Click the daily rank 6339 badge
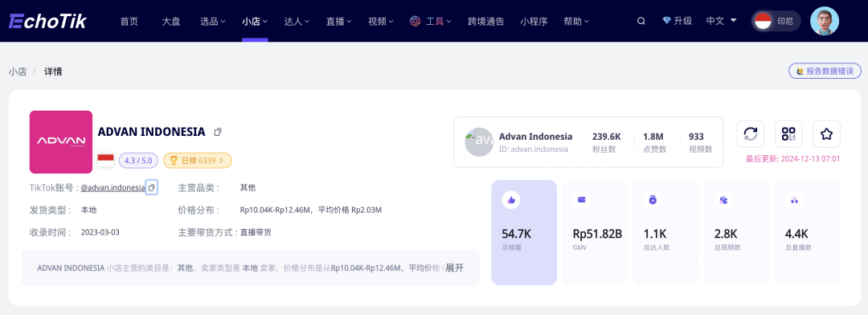This screenshot has width=868, height=315. (198, 161)
